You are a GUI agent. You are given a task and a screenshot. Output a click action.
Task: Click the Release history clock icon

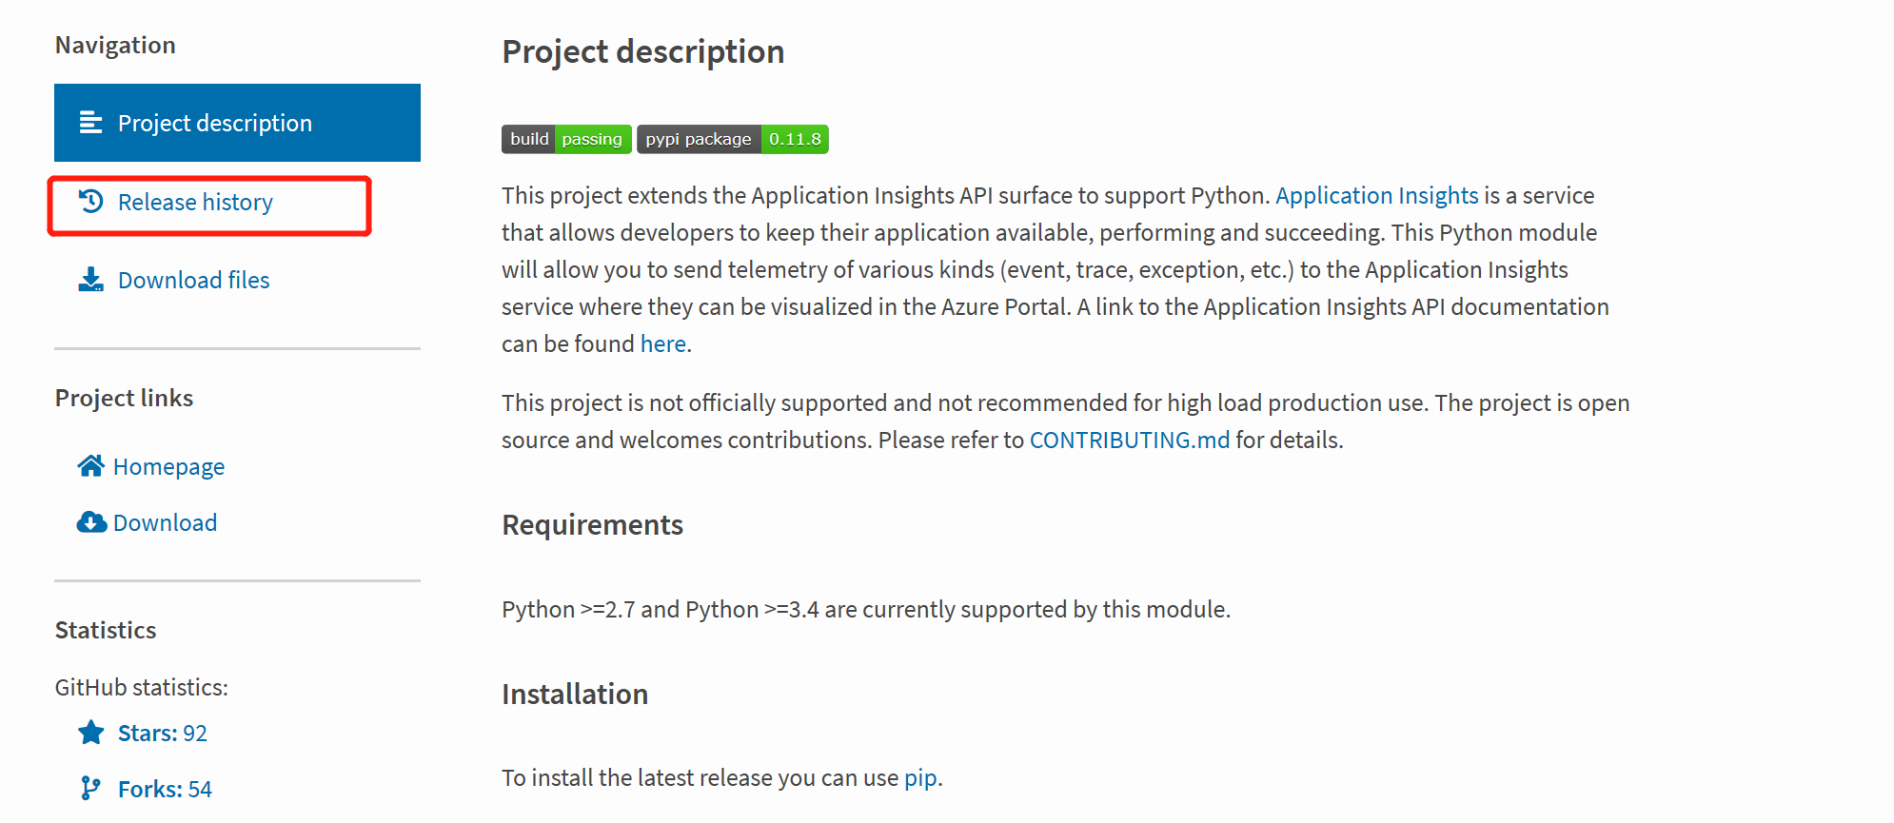coord(91,201)
